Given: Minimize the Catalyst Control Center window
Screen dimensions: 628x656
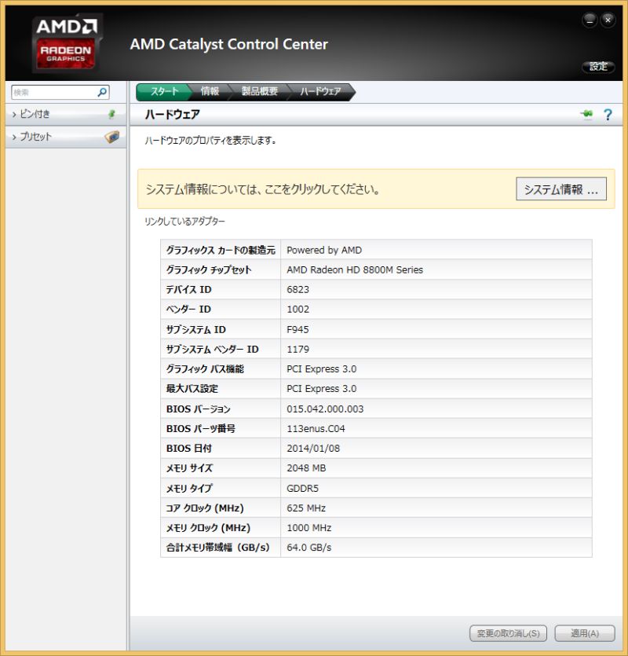Looking at the screenshot, I should tap(590, 20).
